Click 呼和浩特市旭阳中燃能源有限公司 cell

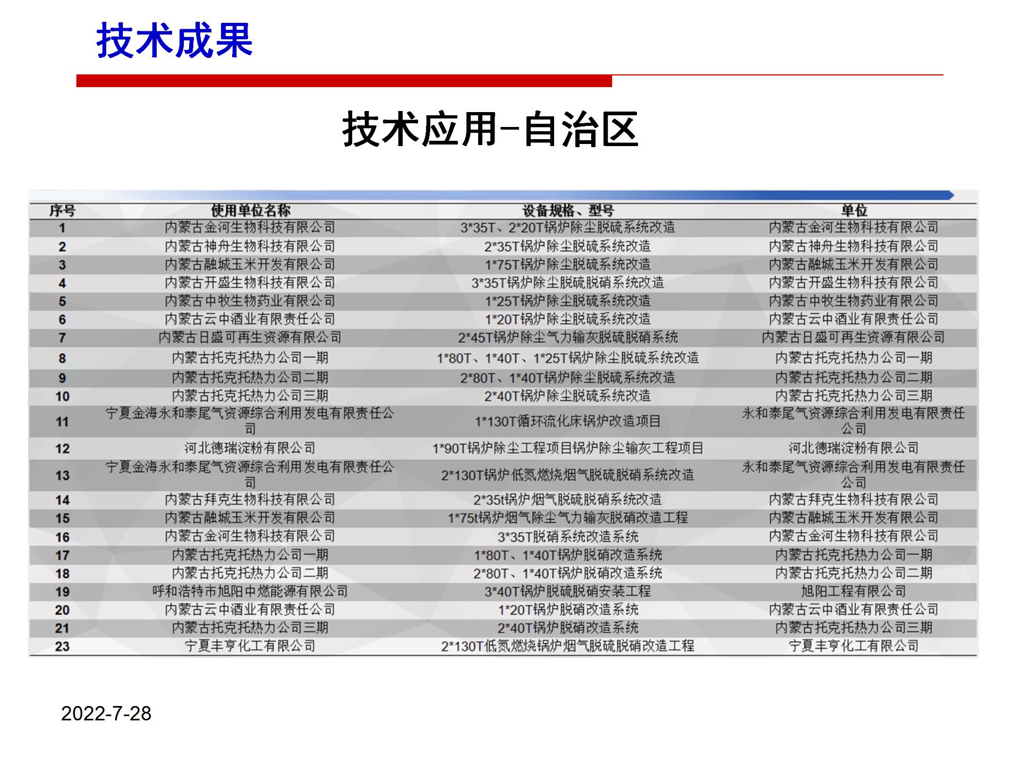[x=250, y=591]
